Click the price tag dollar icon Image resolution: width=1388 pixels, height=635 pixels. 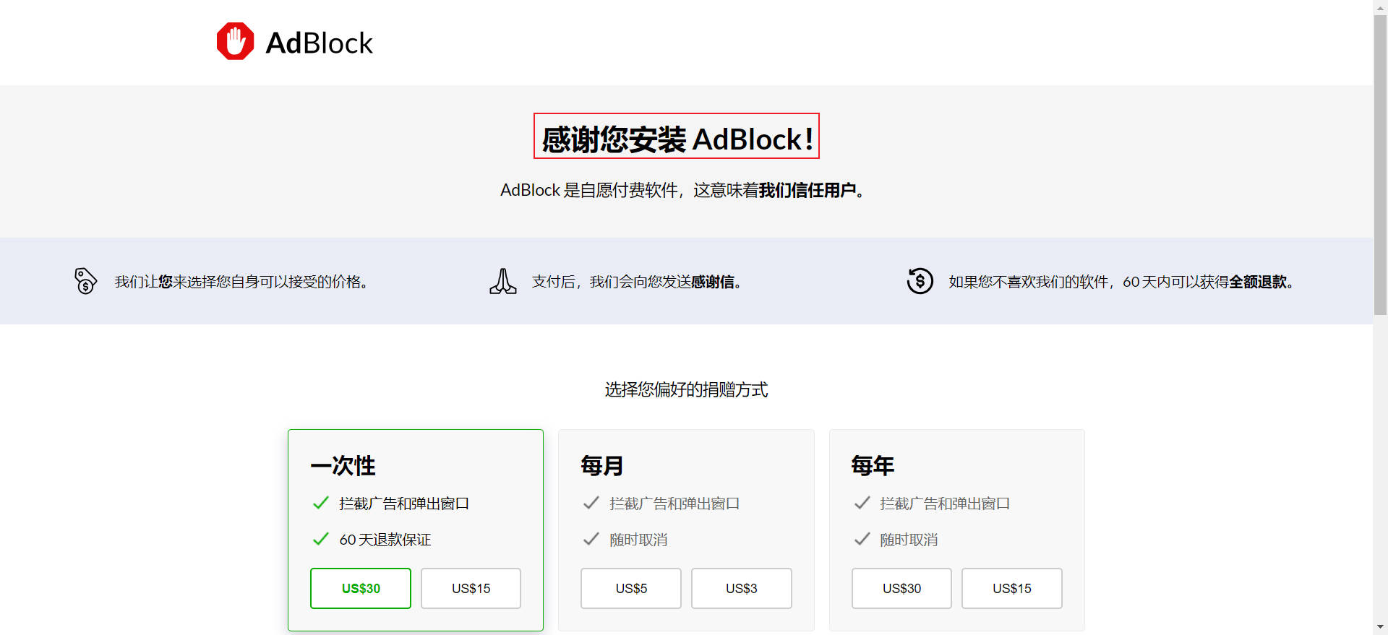pos(85,281)
